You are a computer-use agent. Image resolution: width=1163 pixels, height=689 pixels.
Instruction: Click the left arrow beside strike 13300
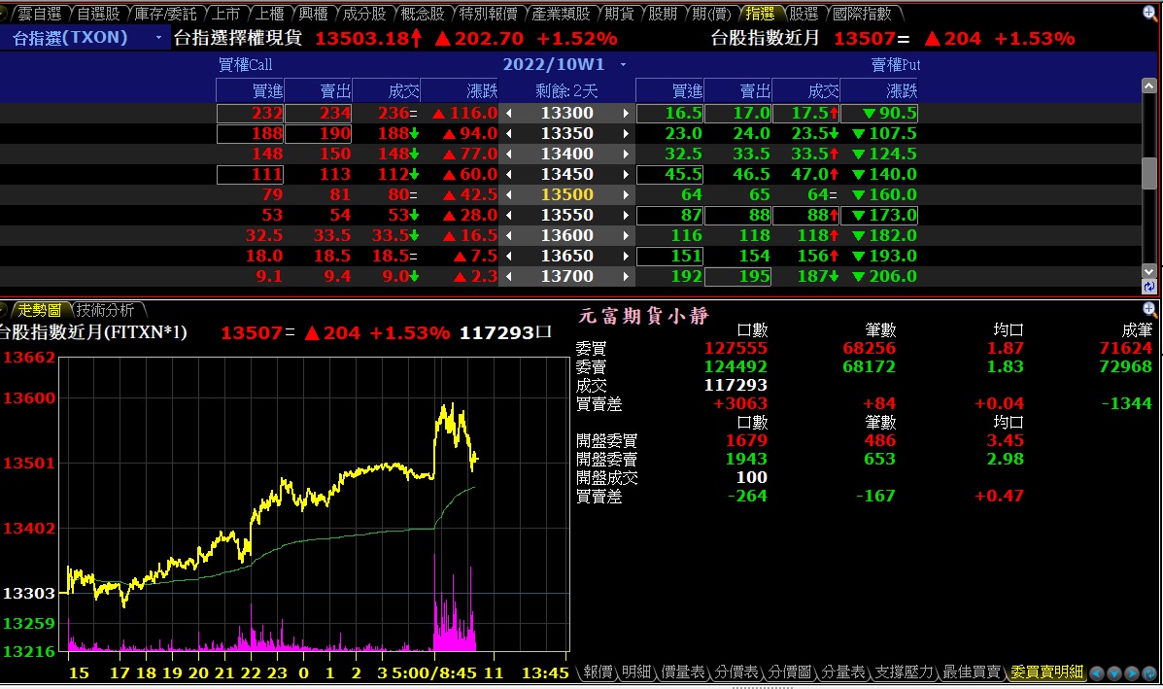pos(508,114)
